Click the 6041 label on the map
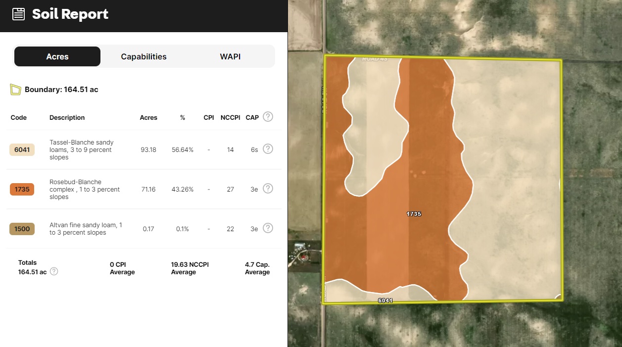 (x=385, y=300)
